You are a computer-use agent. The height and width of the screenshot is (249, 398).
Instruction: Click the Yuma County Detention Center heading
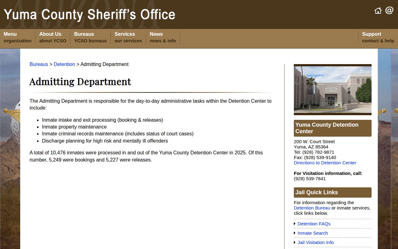(333, 128)
